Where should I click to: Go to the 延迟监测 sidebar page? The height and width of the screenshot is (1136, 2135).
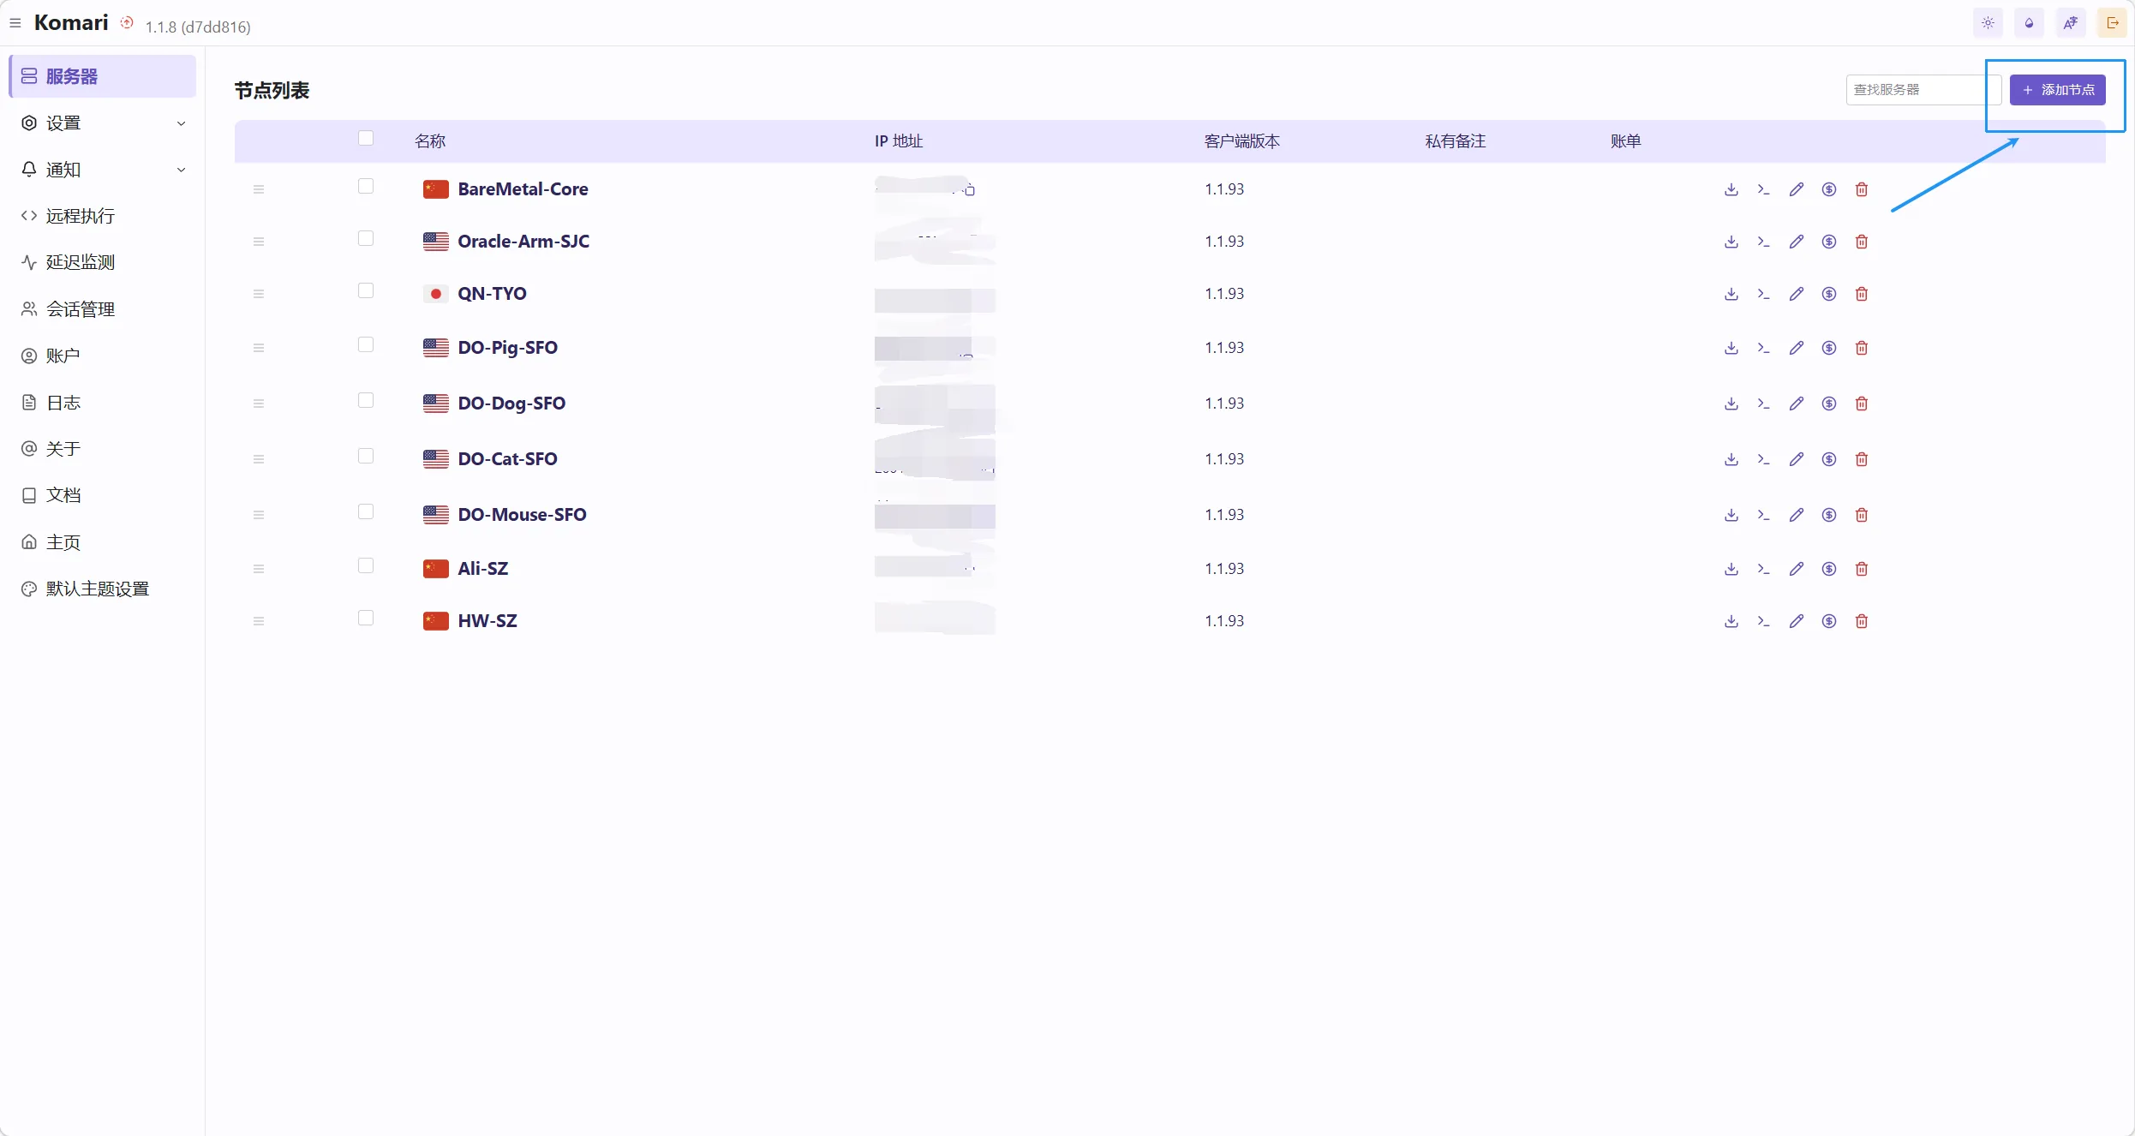point(80,262)
